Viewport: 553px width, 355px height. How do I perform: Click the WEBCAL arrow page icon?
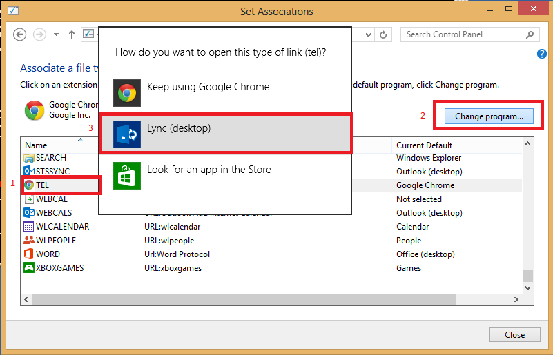[29, 199]
